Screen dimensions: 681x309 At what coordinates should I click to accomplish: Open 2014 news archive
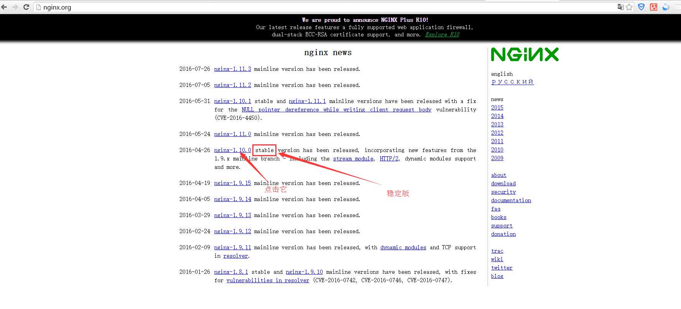[x=497, y=116]
